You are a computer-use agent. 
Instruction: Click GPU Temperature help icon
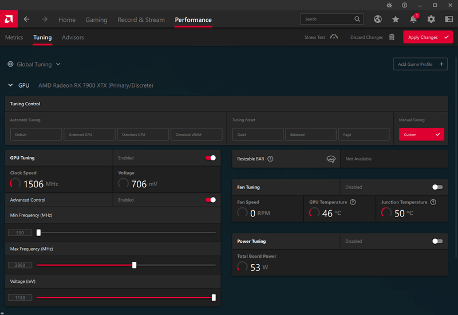click(x=353, y=202)
